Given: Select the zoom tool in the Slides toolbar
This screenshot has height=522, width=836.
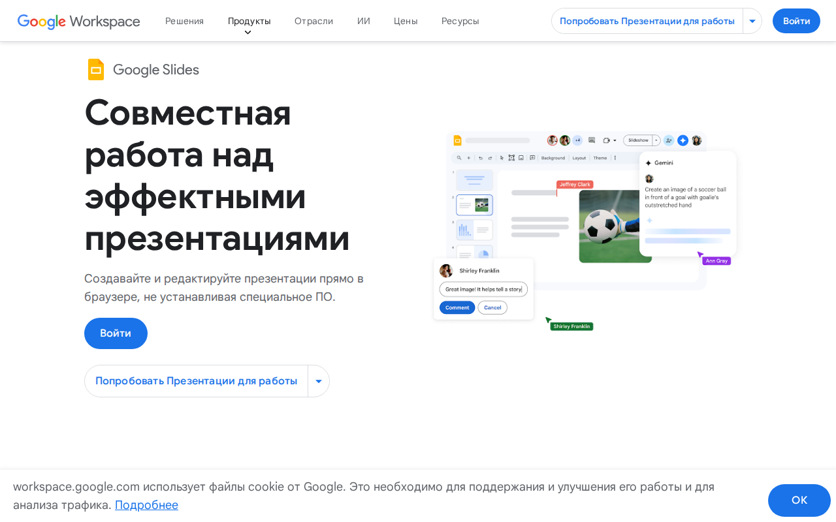Looking at the screenshot, I should 459,157.
